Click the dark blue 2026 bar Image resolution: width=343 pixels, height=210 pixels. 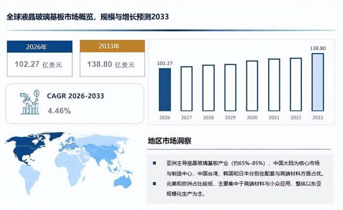pyautogui.click(x=165, y=90)
